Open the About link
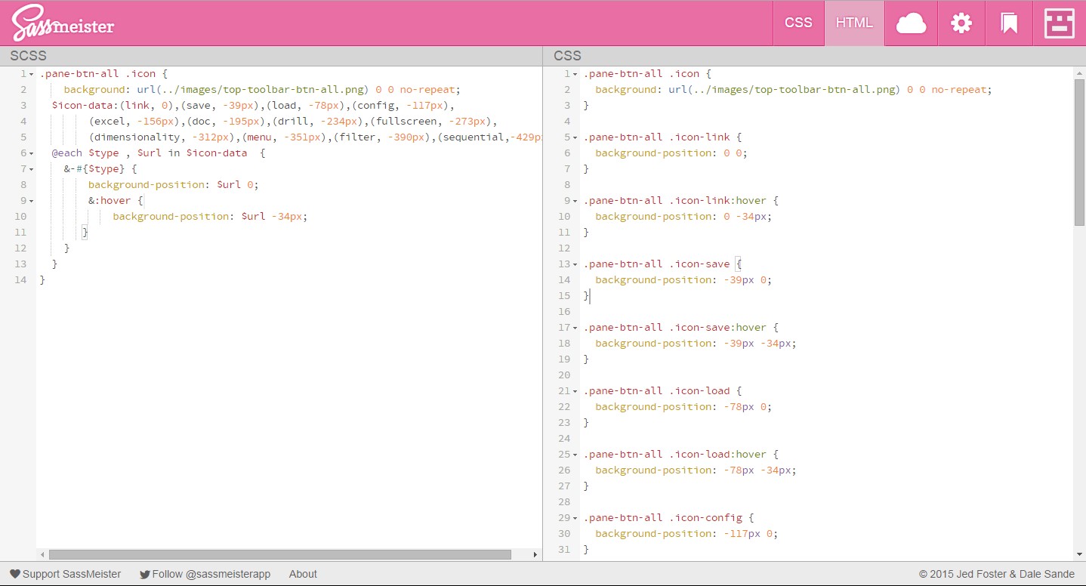The height and width of the screenshot is (586, 1086). 303,574
